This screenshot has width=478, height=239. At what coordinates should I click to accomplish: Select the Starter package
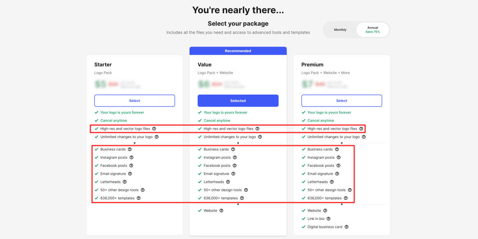135,101
